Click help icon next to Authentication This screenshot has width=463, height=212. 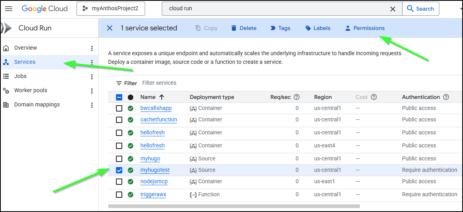point(446,97)
